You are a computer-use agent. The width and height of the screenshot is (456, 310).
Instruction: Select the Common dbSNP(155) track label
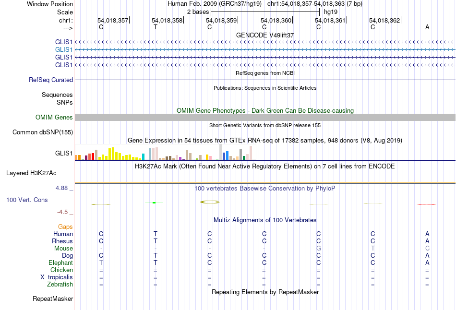coord(43,132)
